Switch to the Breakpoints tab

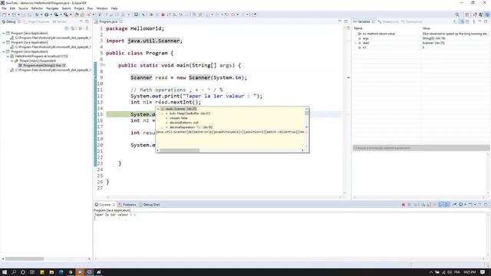point(388,21)
